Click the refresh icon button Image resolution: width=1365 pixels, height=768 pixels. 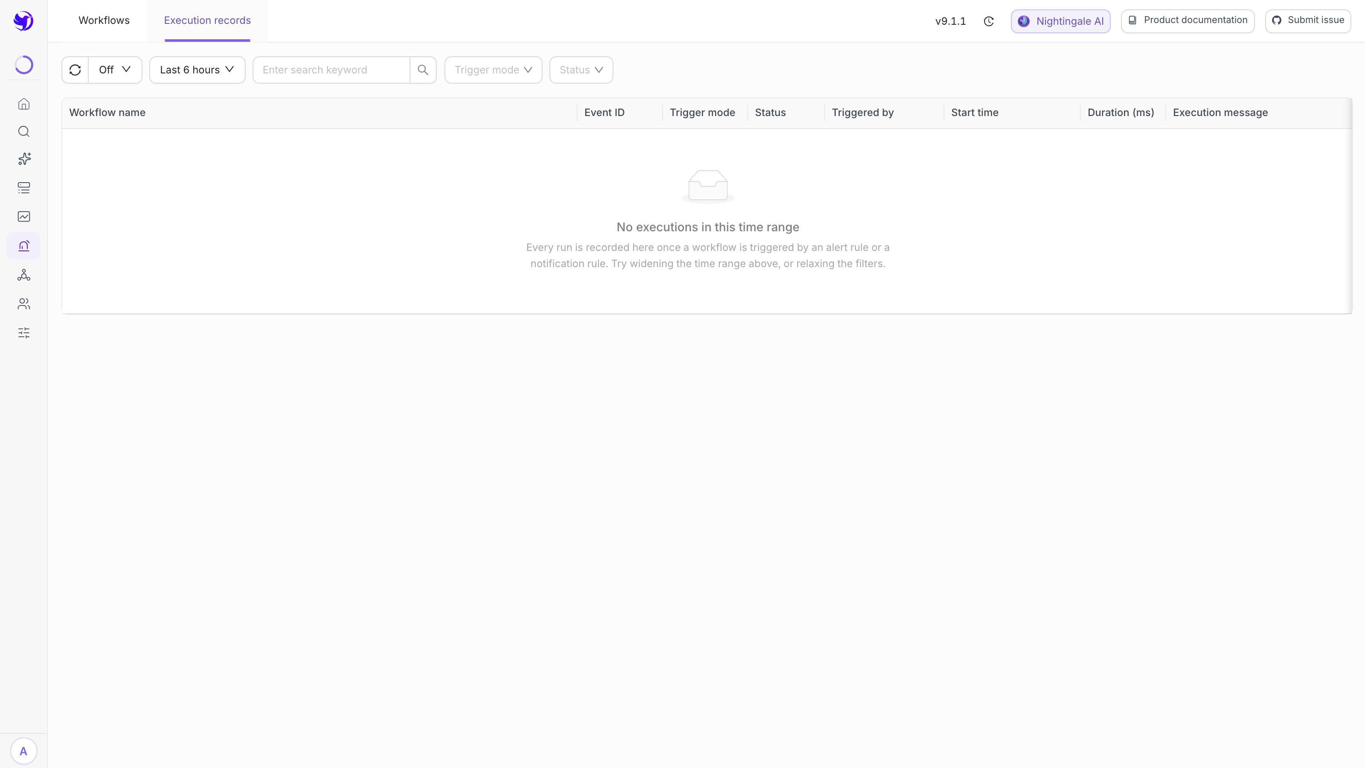point(75,70)
